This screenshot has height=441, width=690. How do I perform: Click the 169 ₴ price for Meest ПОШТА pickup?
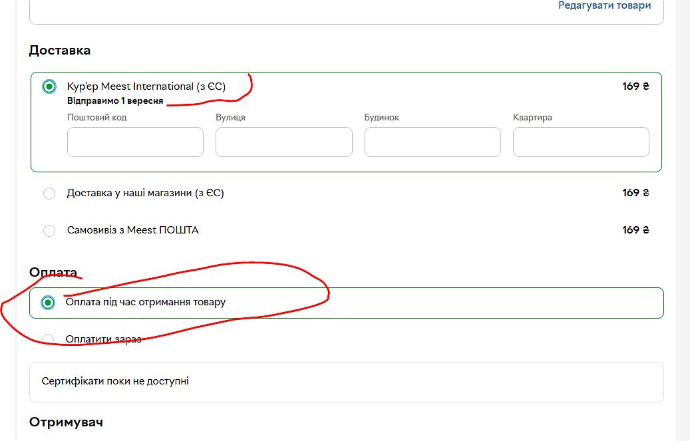click(635, 230)
